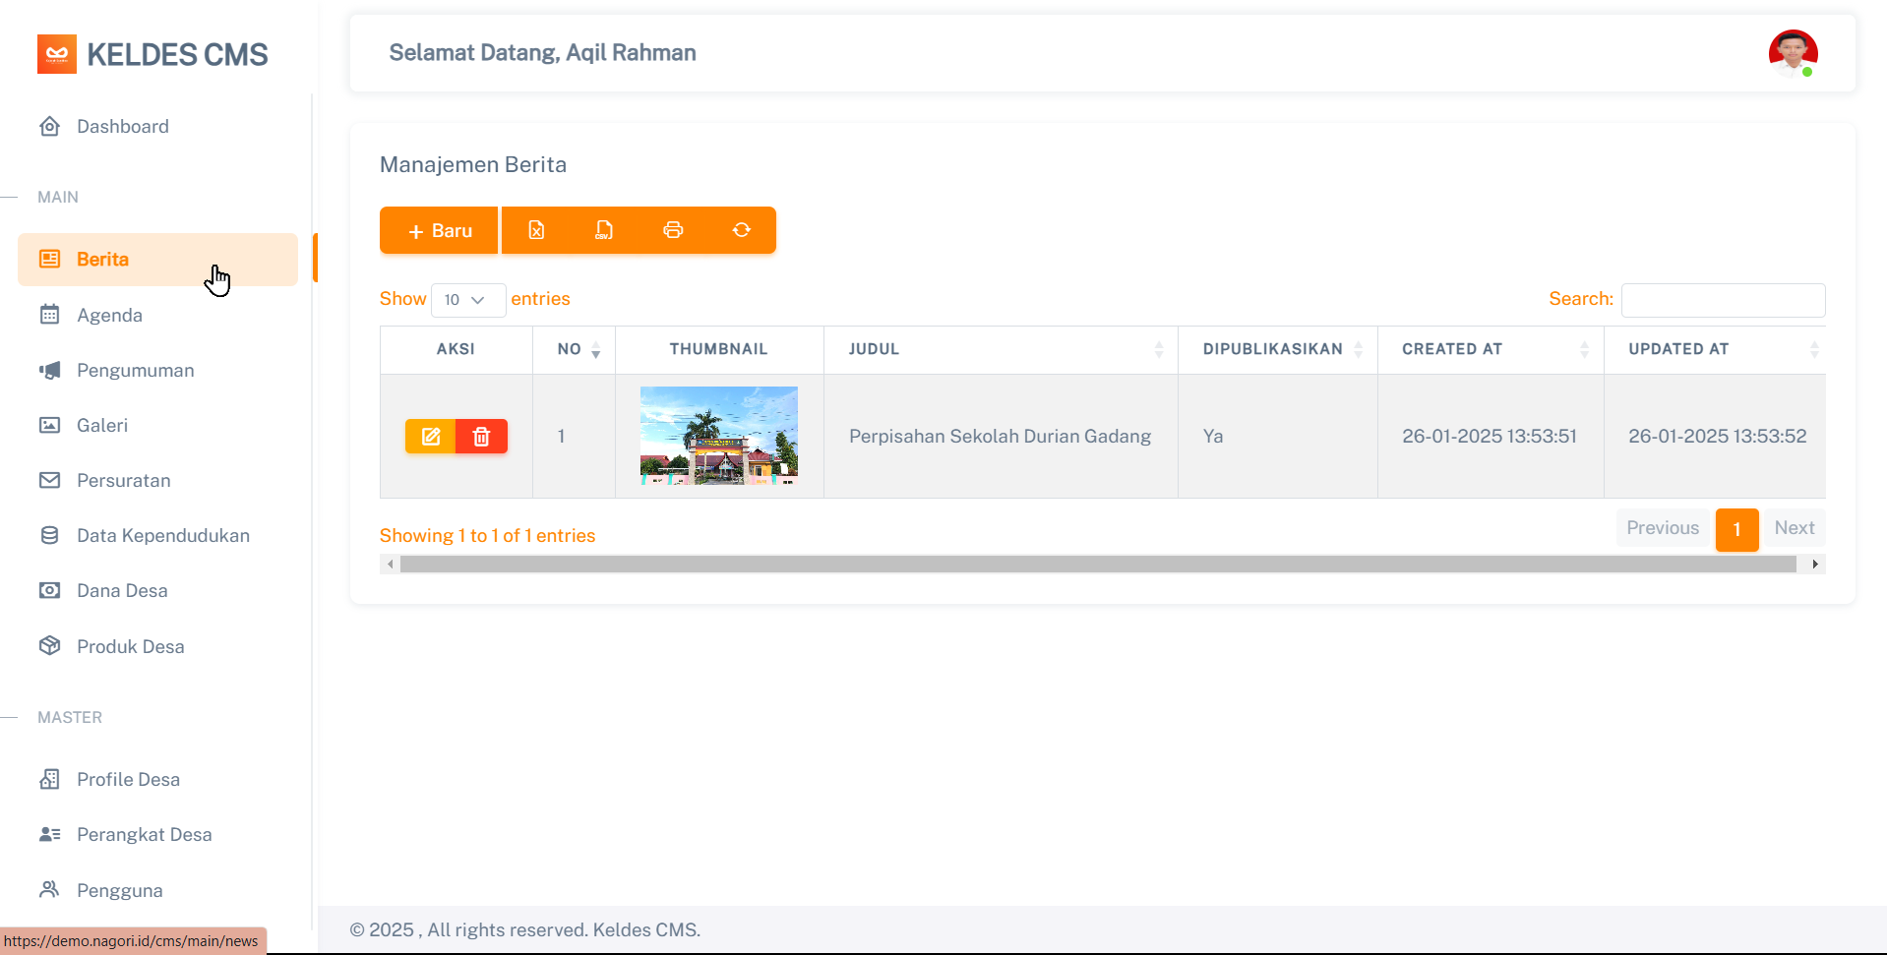The height and width of the screenshot is (955, 1887).
Task: Open Agenda in the sidebar
Action: (x=109, y=315)
